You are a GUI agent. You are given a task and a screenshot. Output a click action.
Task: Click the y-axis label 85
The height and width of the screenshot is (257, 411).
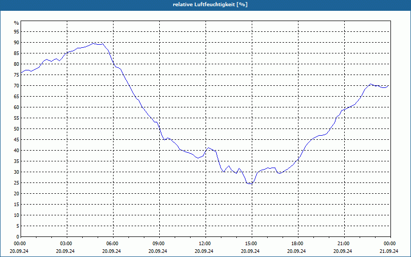pos(16,53)
